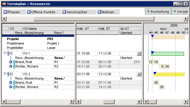This screenshot has height=107, width=190.
Task: Click the 03.11.08 Kalk. AT cell of VG 2
Action: coord(87,74)
